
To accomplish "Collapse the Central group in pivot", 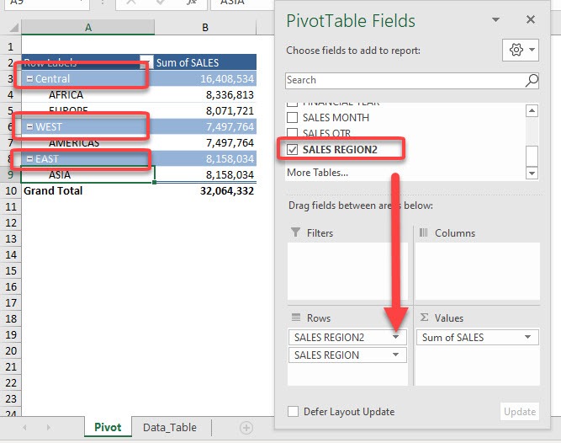I will pyautogui.click(x=29, y=79).
